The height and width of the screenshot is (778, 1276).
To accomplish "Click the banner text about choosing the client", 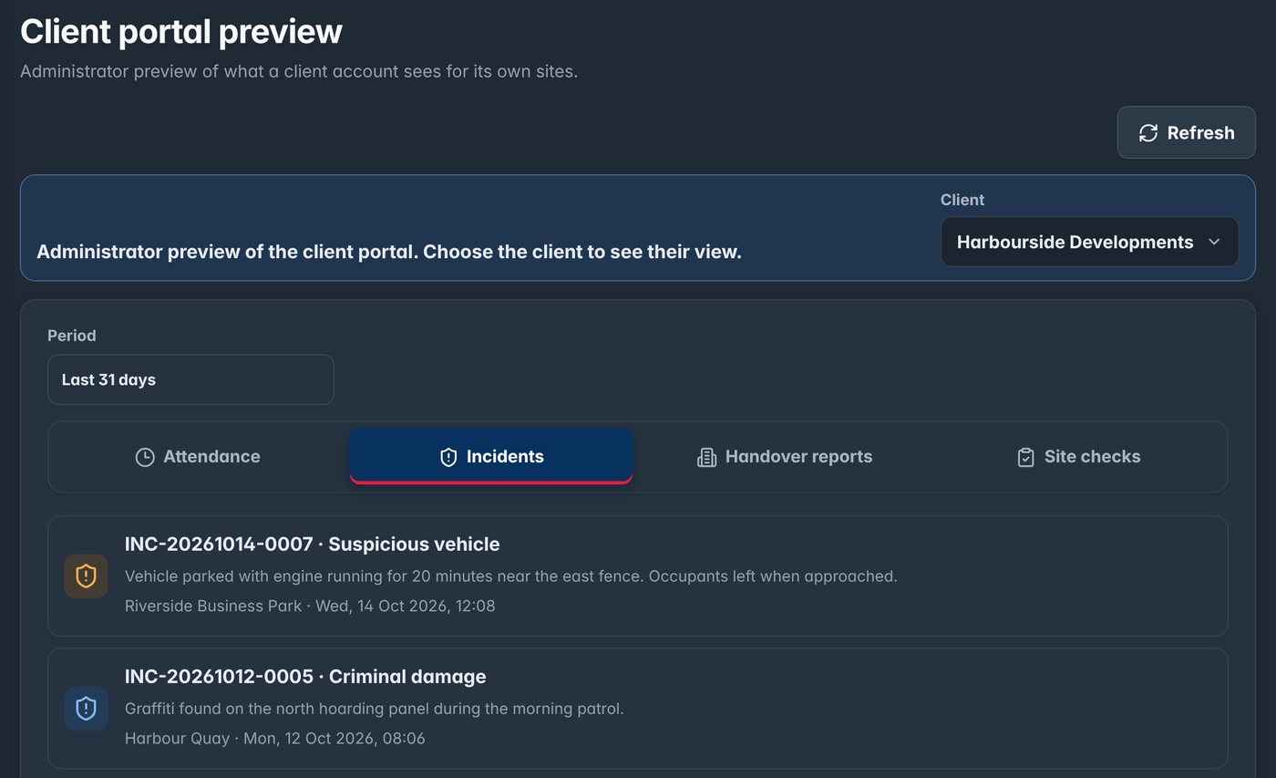I will coord(389,252).
